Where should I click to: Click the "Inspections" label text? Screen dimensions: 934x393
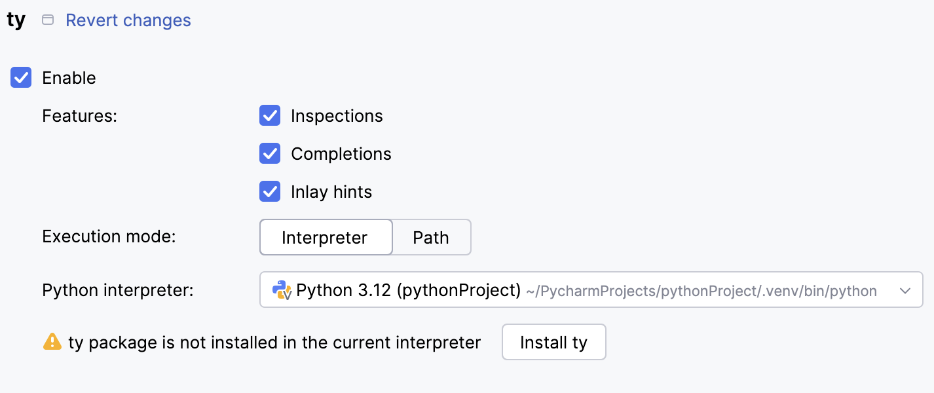[x=337, y=116]
